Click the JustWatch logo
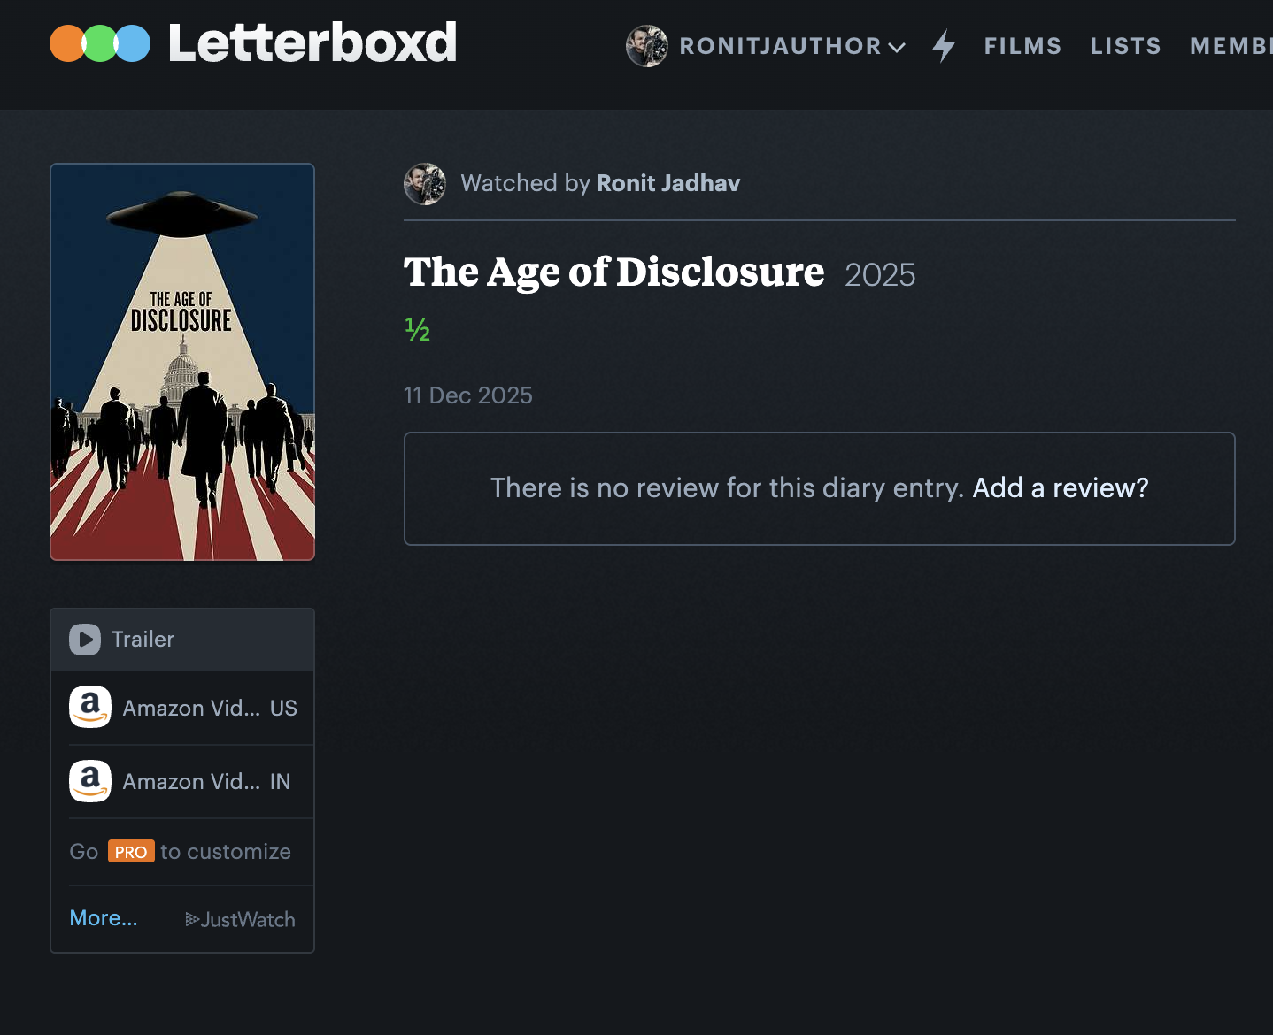The width and height of the screenshot is (1273, 1035). (x=240, y=920)
